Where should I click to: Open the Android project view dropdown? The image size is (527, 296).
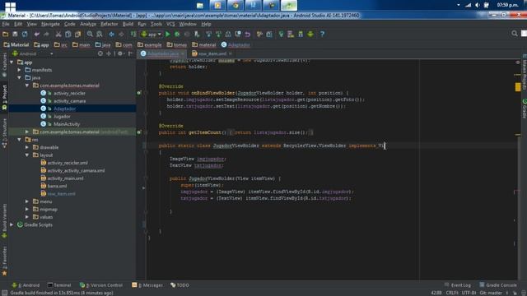(x=33, y=53)
